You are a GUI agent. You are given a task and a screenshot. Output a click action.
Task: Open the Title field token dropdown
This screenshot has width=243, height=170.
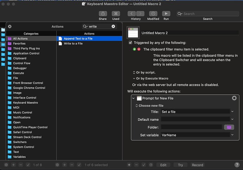click(x=232, y=112)
